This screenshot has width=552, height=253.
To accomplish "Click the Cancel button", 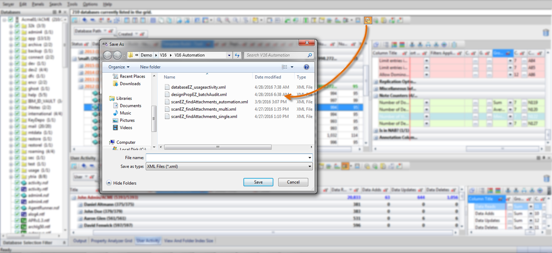I will coord(293,182).
